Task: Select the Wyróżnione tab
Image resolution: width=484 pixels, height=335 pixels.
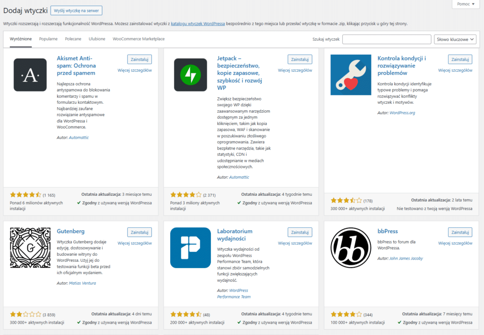Action: tap(21, 40)
